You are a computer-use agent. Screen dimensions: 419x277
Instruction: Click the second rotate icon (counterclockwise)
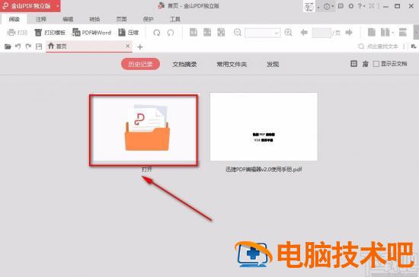171,33
